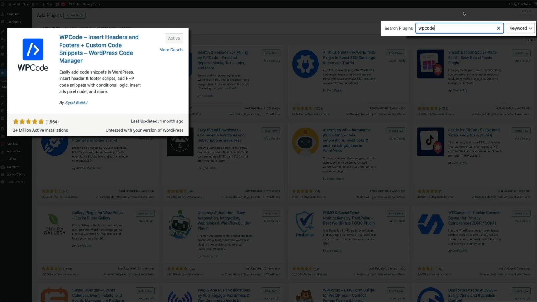Open More Details for All in One SEO
Screen dimensions: 537x302
397,61
